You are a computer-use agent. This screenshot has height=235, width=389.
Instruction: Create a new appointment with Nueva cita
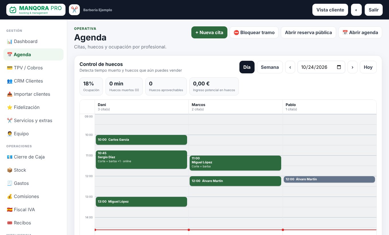coord(209,32)
